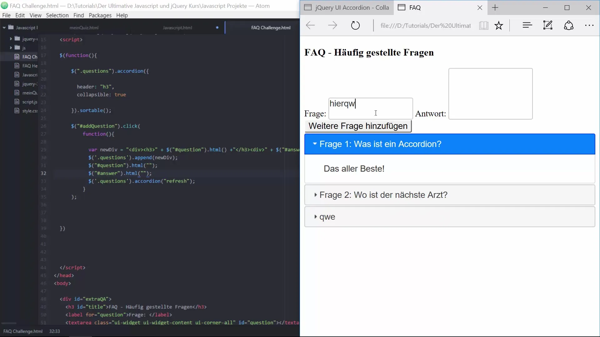Open the View menu in Atom
This screenshot has height=337, width=600.
click(x=35, y=15)
